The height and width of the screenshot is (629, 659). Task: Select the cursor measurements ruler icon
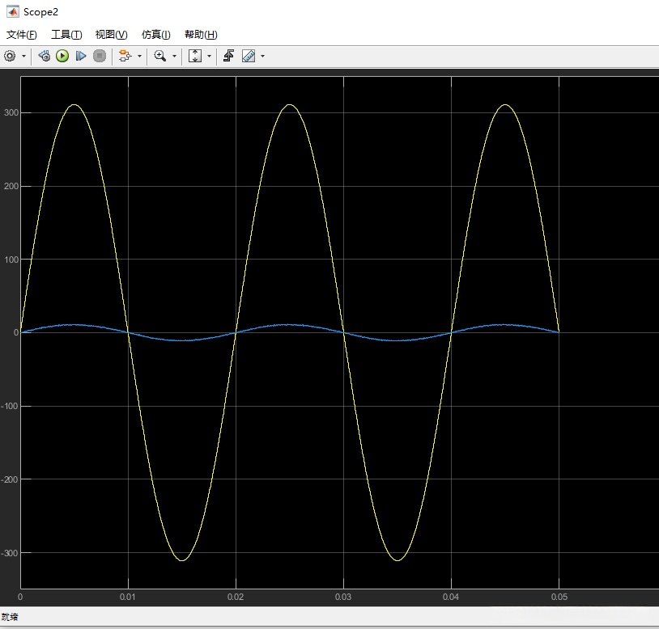(249, 56)
